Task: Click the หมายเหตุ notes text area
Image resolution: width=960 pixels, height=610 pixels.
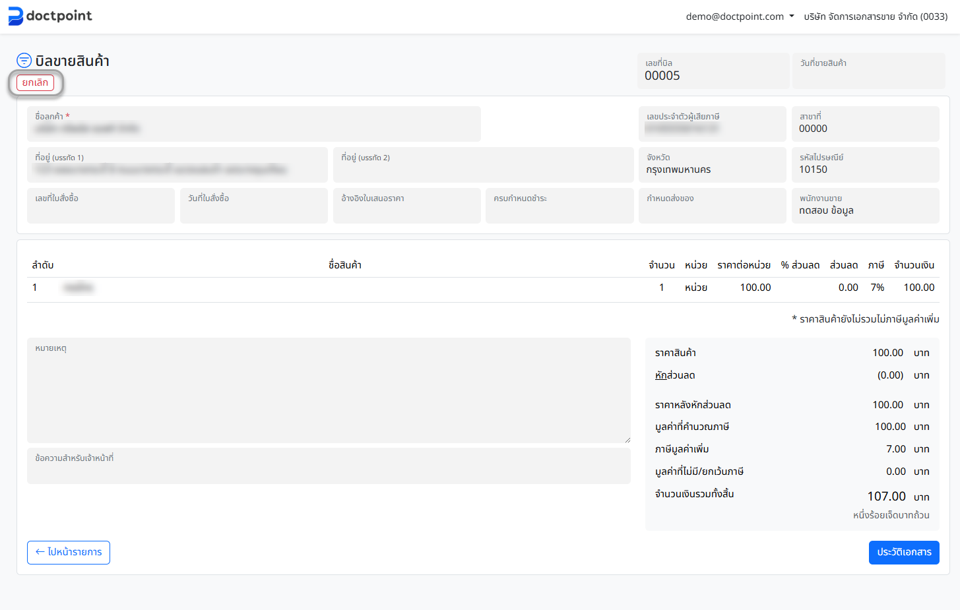Action: pyautogui.click(x=329, y=390)
